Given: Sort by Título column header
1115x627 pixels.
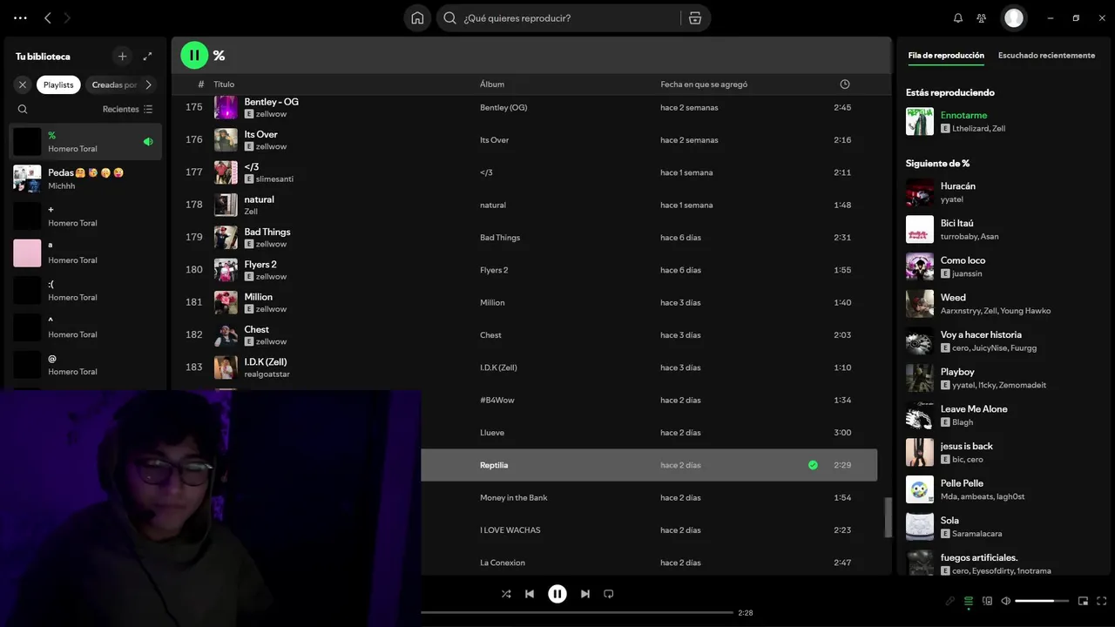Looking at the screenshot, I should pyautogui.click(x=224, y=84).
